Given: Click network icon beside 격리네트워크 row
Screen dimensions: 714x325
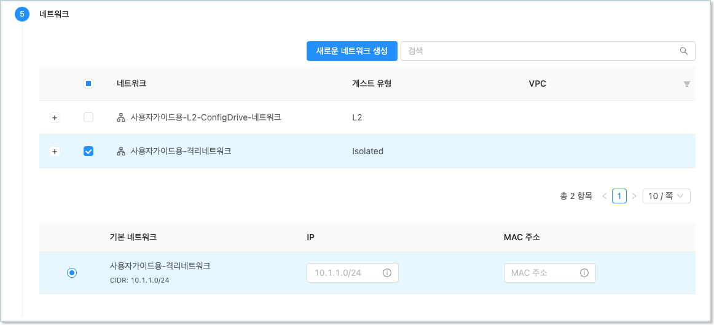Looking at the screenshot, I should (x=121, y=151).
